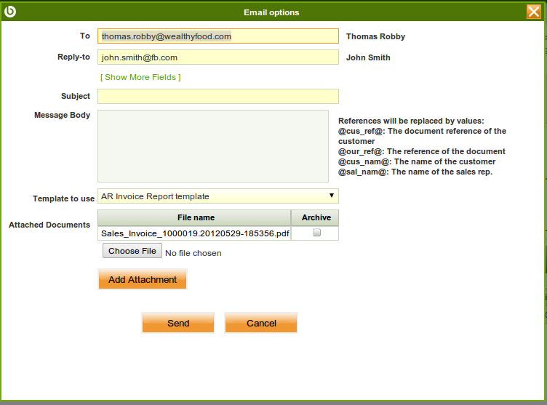Close the Email options dialog

533,12
